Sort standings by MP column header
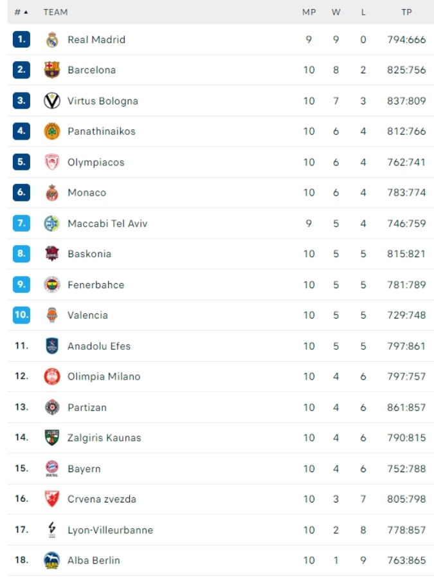The height and width of the screenshot is (579, 434). [309, 12]
